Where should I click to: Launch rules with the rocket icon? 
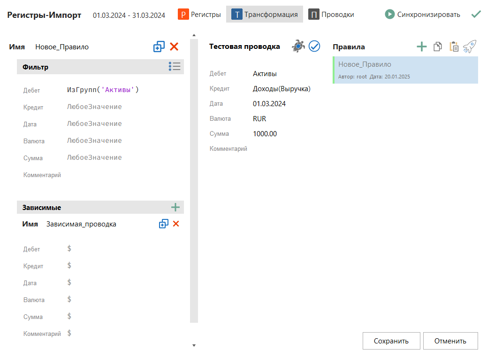click(470, 46)
